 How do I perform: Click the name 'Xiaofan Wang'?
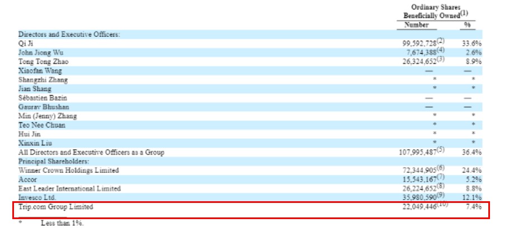tap(40, 70)
